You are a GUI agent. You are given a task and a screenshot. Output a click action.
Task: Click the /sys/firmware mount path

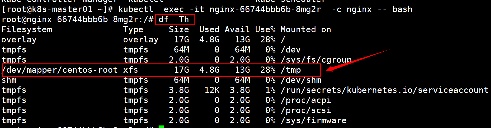pyautogui.click(x=314, y=120)
